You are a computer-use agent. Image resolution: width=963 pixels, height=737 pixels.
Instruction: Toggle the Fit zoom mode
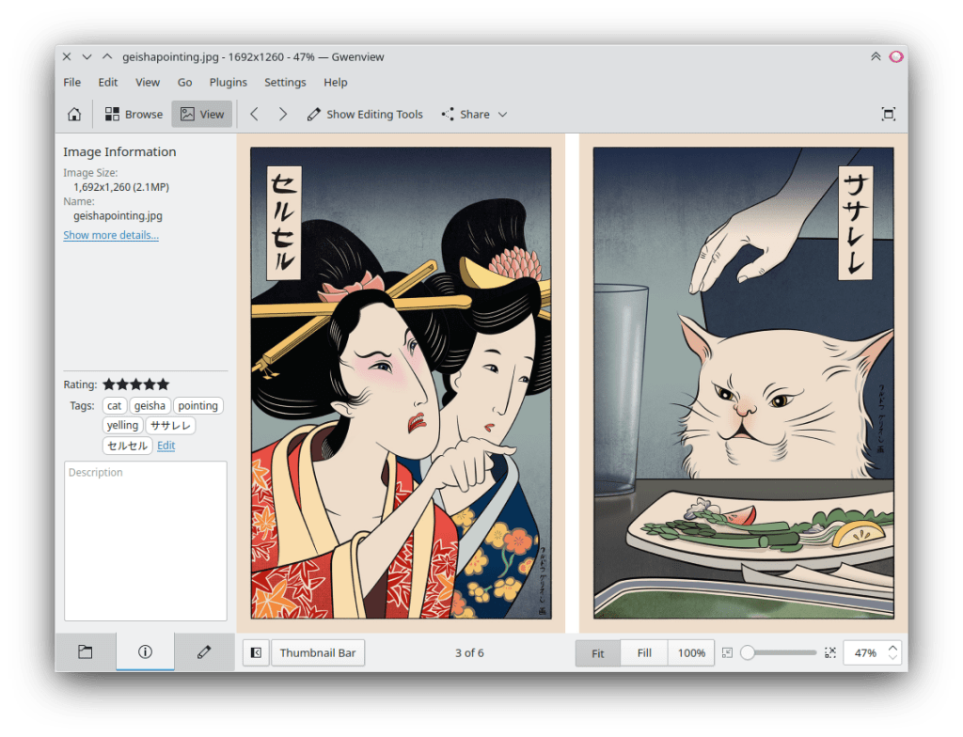coord(597,652)
